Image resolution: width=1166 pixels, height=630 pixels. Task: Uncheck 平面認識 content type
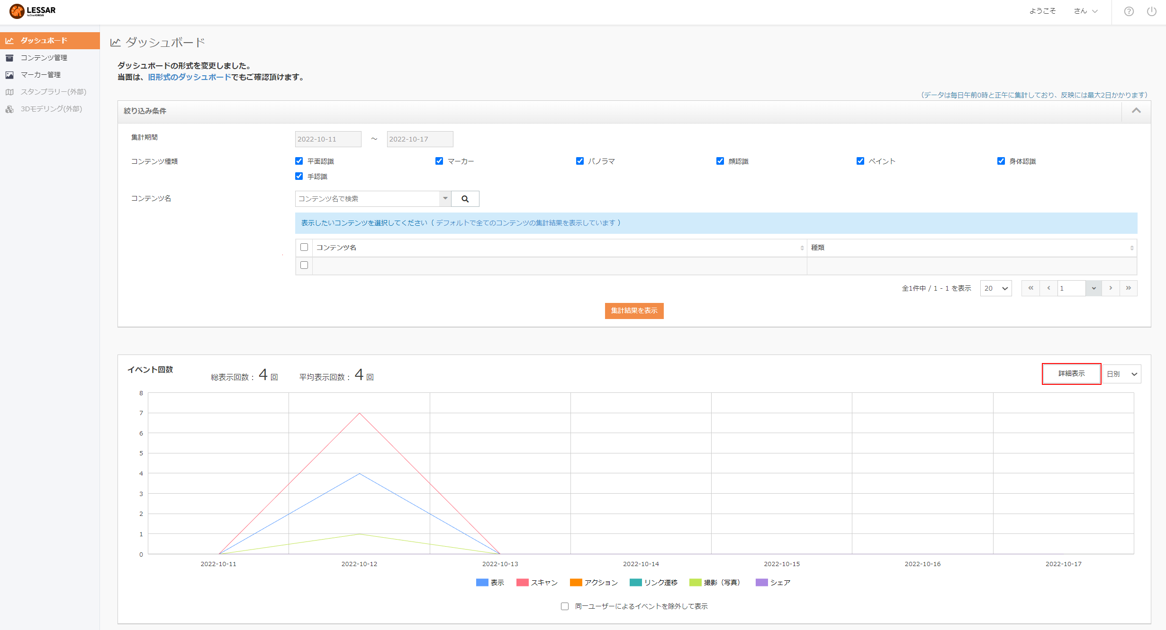click(x=299, y=161)
